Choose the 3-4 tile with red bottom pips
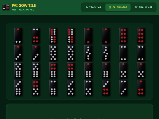The image size is (159, 119). [106, 88]
